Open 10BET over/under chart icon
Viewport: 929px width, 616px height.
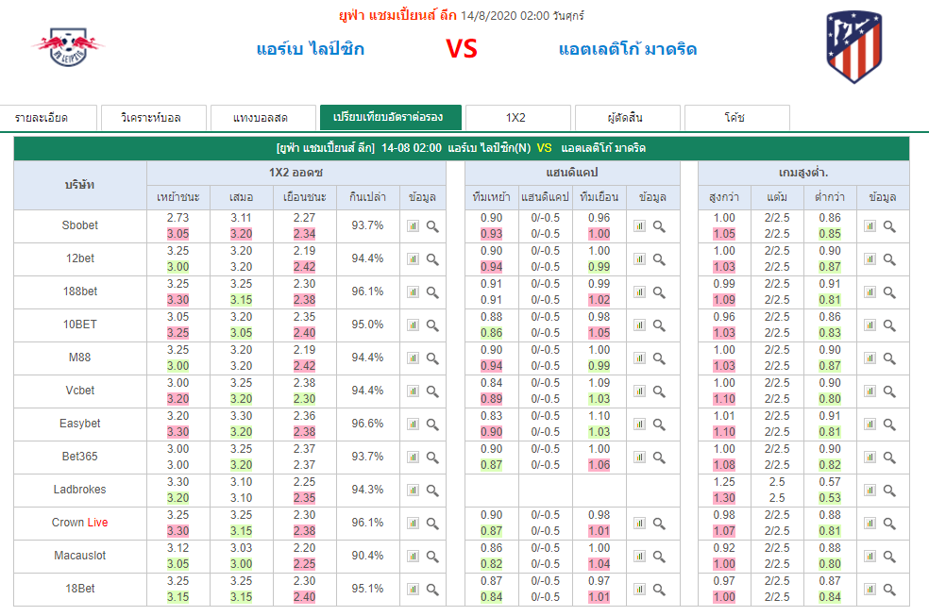[x=870, y=325]
